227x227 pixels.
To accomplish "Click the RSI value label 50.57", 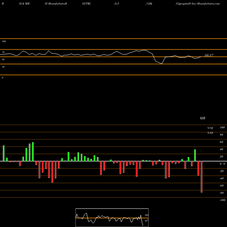I will [209, 55].
